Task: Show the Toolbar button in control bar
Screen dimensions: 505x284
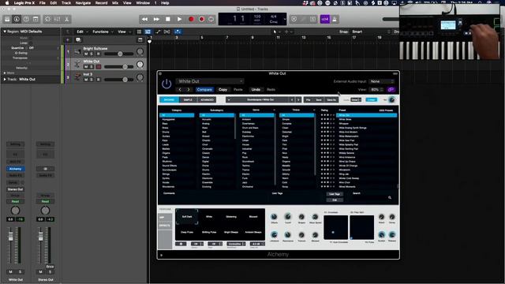Action: (36, 19)
